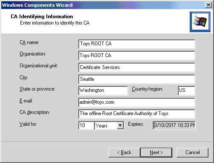The width and height of the screenshot is (214, 163).
Task: Click the 'CA name:' label
Action: coord(29,42)
